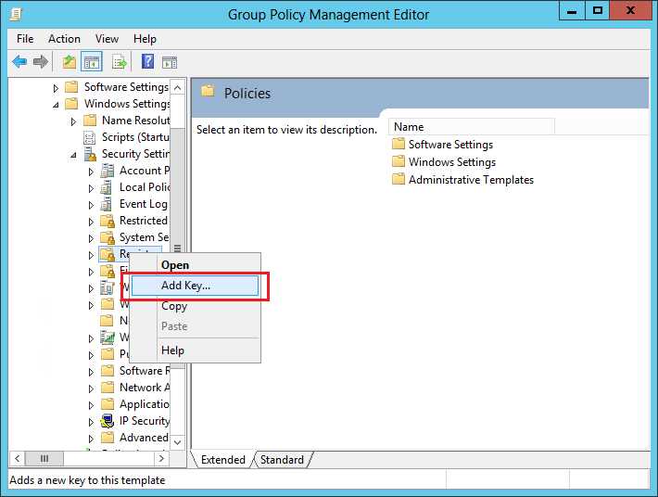658x497 pixels.
Task: Click the up one level folder icon
Action: point(70,62)
